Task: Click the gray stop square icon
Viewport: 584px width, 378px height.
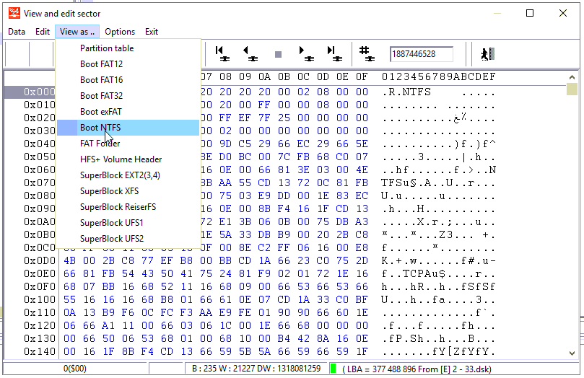Action: (x=278, y=54)
